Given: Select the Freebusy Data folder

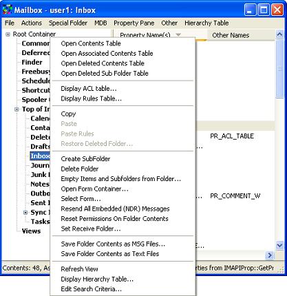Looking at the screenshot, I should pos(36,72).
